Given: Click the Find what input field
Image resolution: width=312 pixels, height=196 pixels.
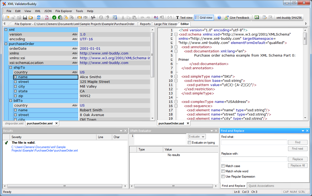Looking at the screenshot, I should pos(254,142).
